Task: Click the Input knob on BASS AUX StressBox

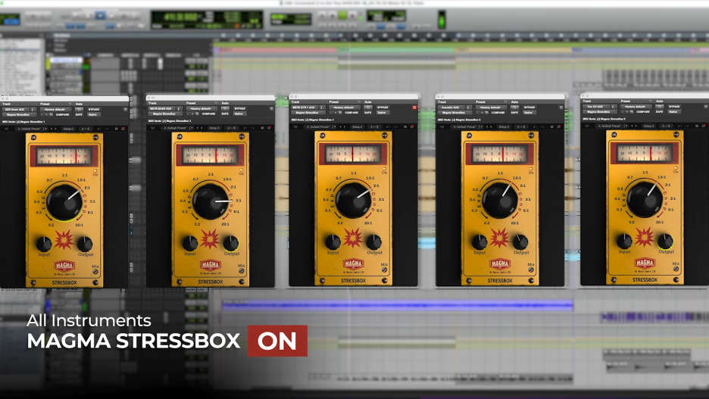Action: click(190, 243)
